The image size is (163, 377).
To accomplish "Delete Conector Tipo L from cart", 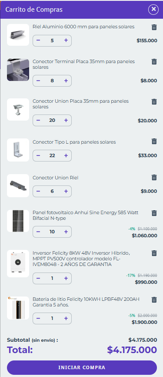I will (154, 141).
